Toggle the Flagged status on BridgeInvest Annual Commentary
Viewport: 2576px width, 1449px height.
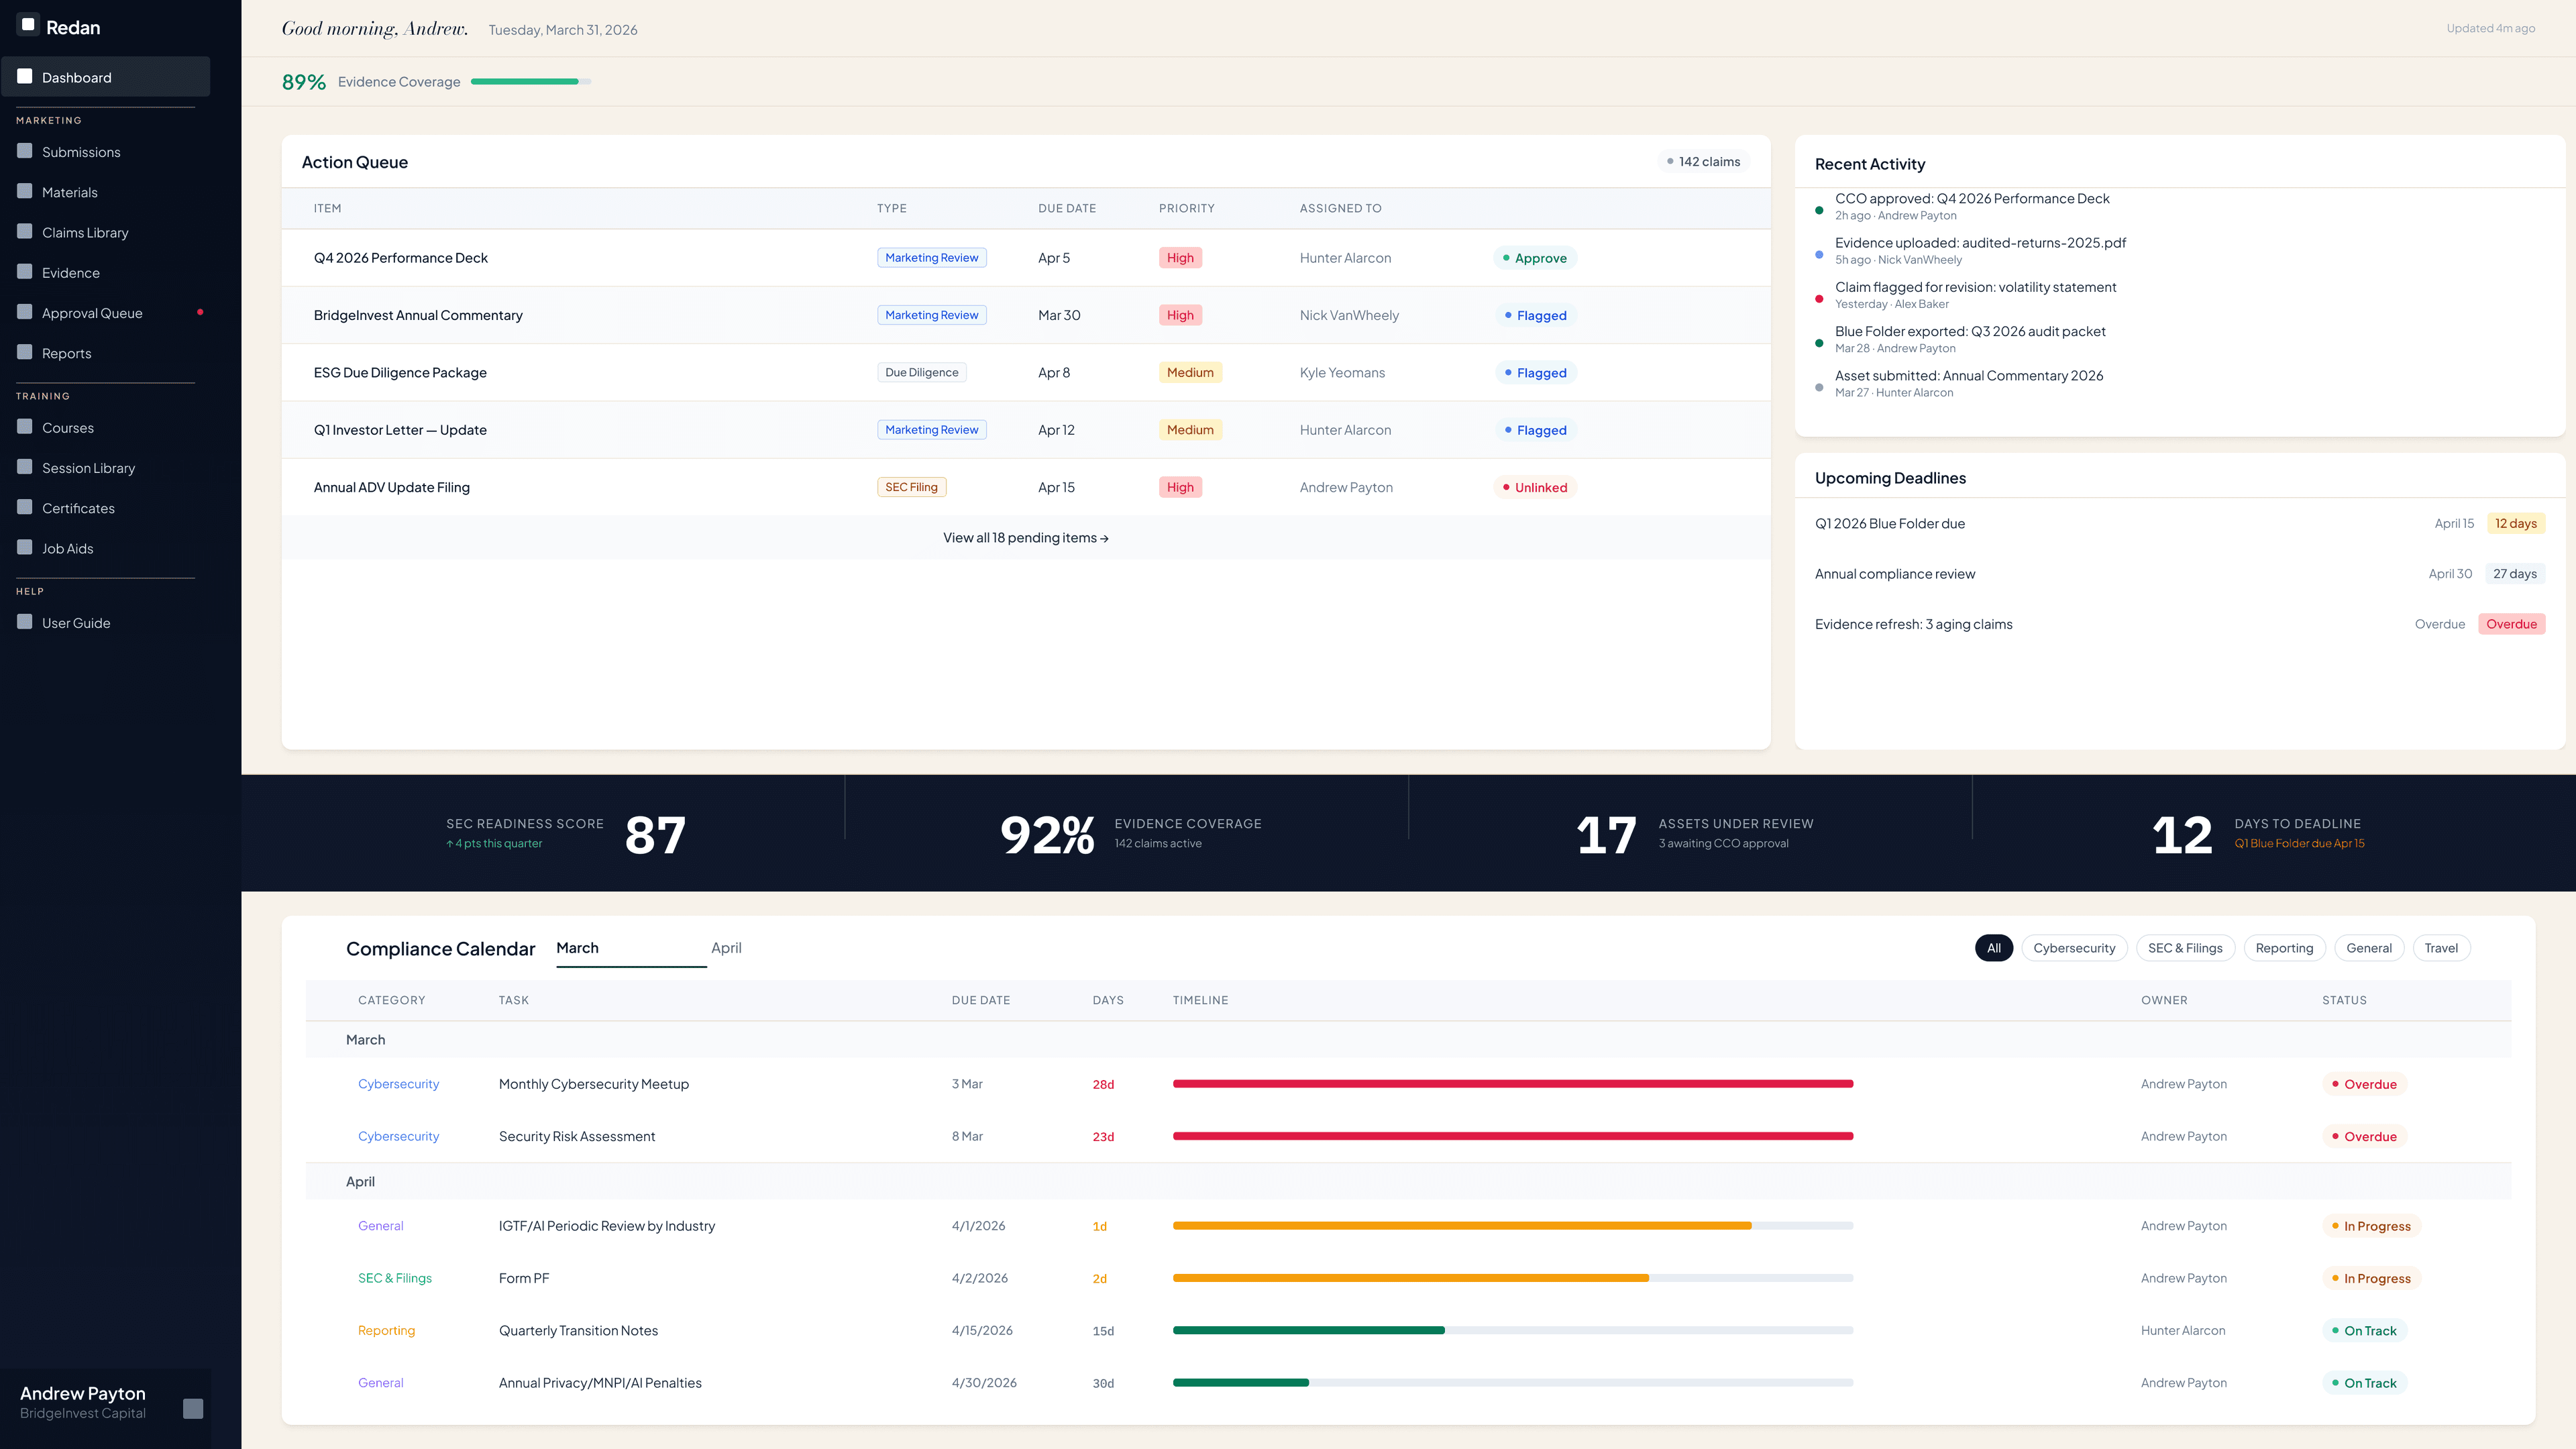click(x=1535, y=314)
